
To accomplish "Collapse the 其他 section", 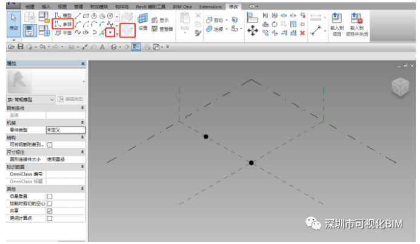I will pyautogui.click(x=82, y=189).
